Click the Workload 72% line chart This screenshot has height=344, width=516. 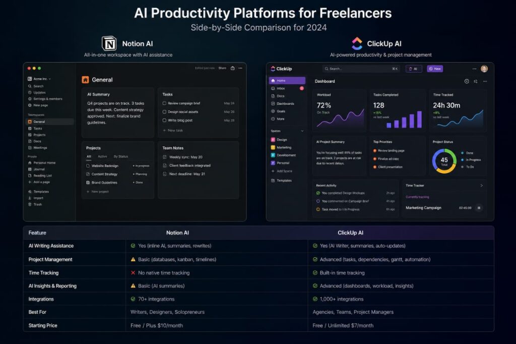tap(340, 119)
